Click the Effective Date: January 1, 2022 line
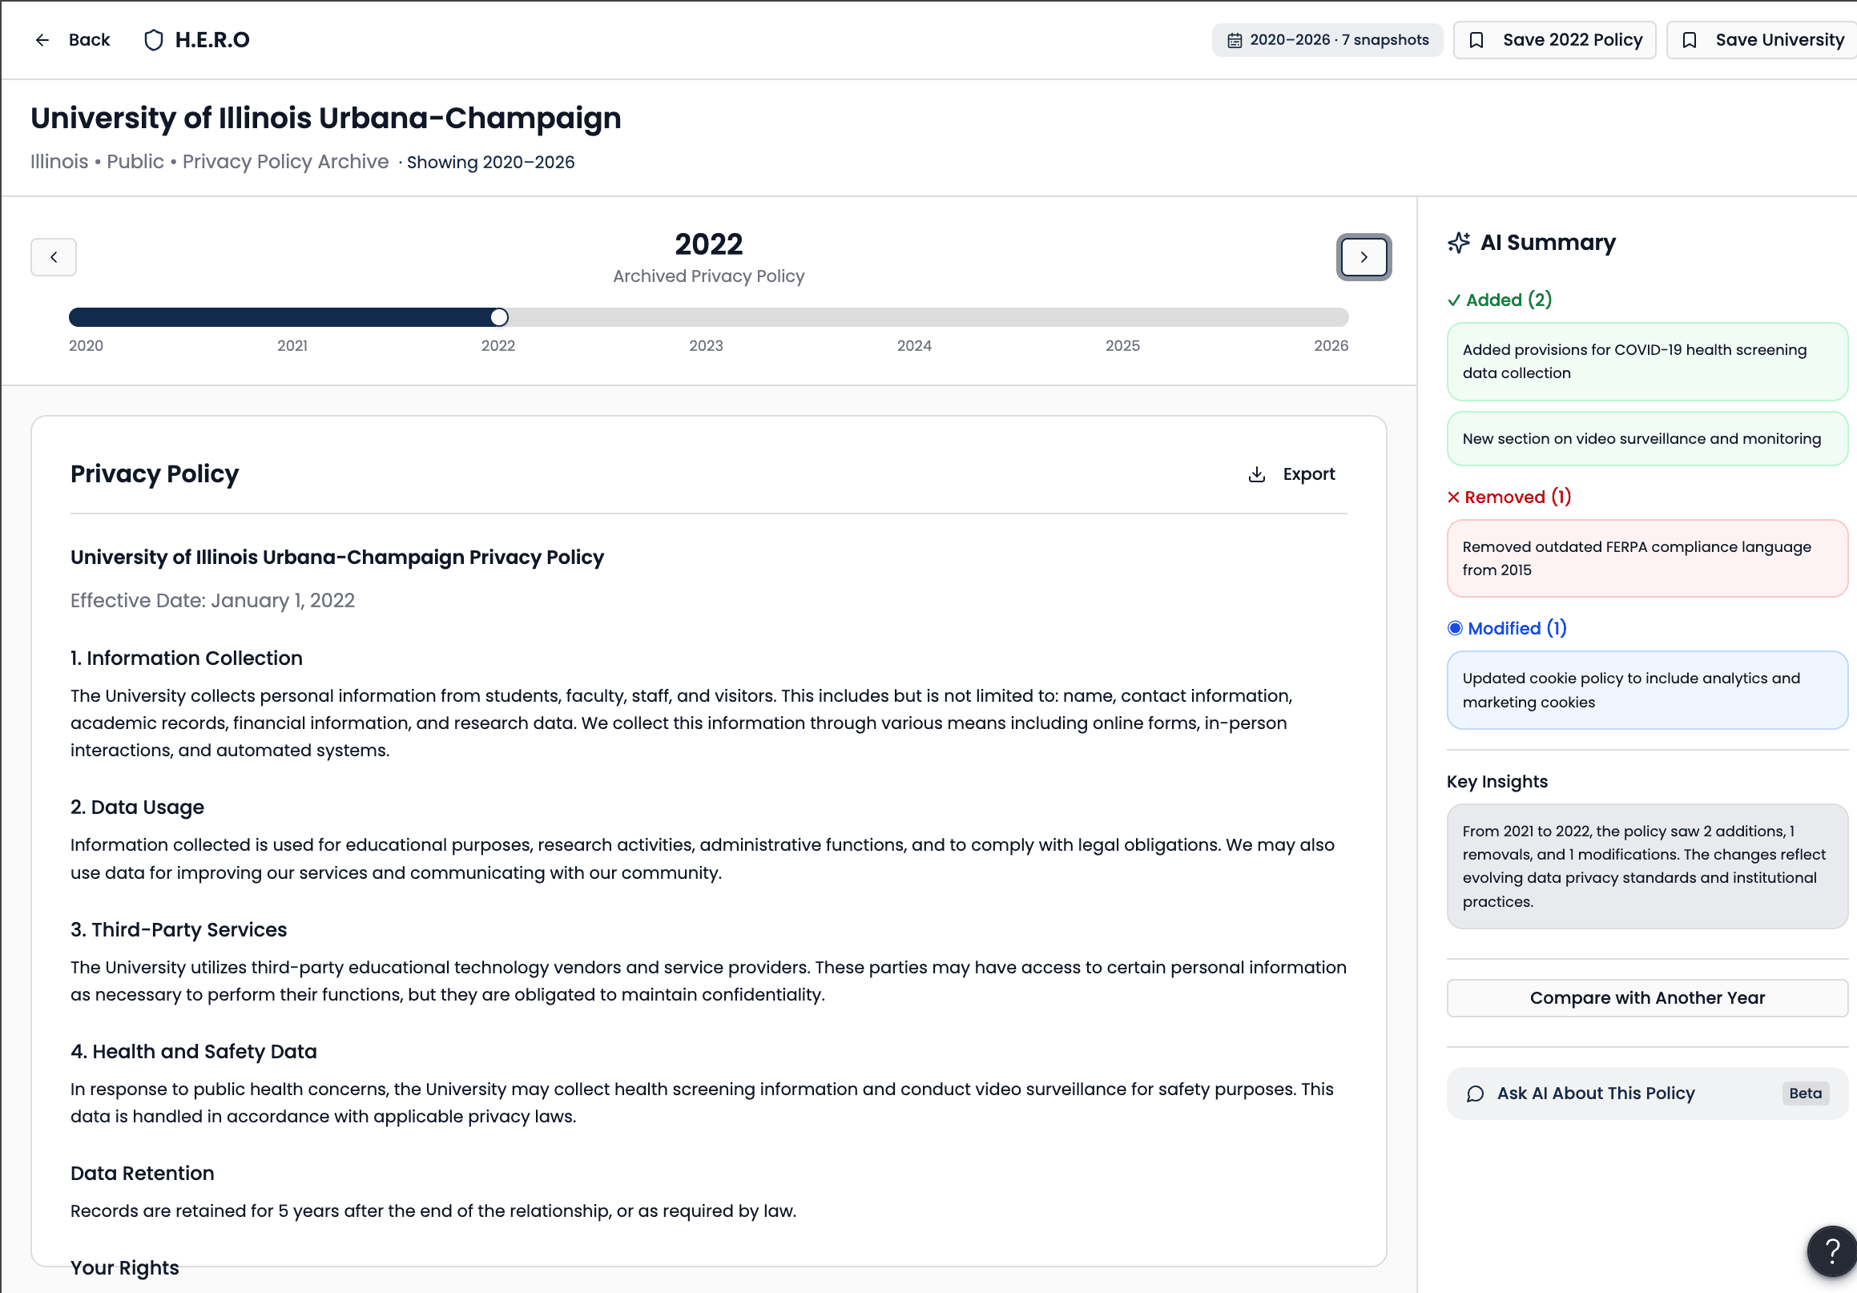 (213, 600)
